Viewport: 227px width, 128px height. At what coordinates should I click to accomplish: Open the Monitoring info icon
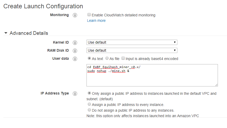75,15
